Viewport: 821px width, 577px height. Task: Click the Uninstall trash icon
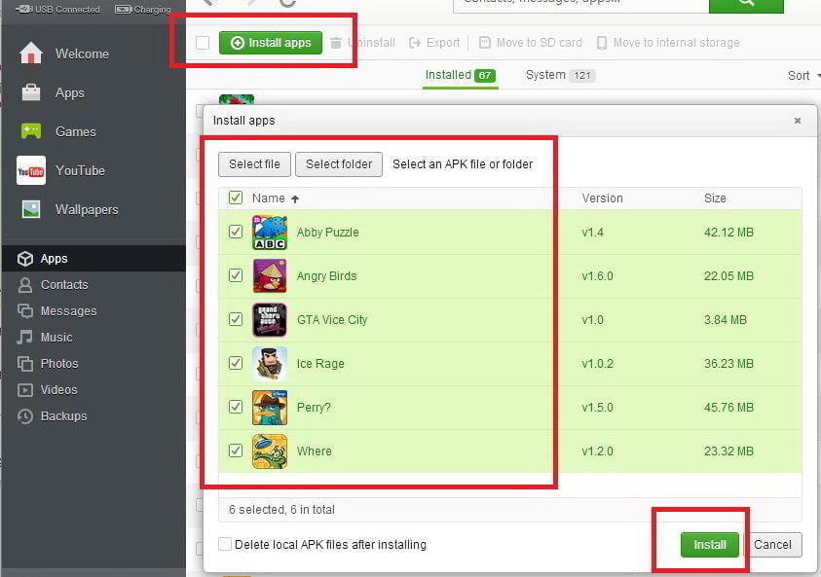[x=336, y=43]
